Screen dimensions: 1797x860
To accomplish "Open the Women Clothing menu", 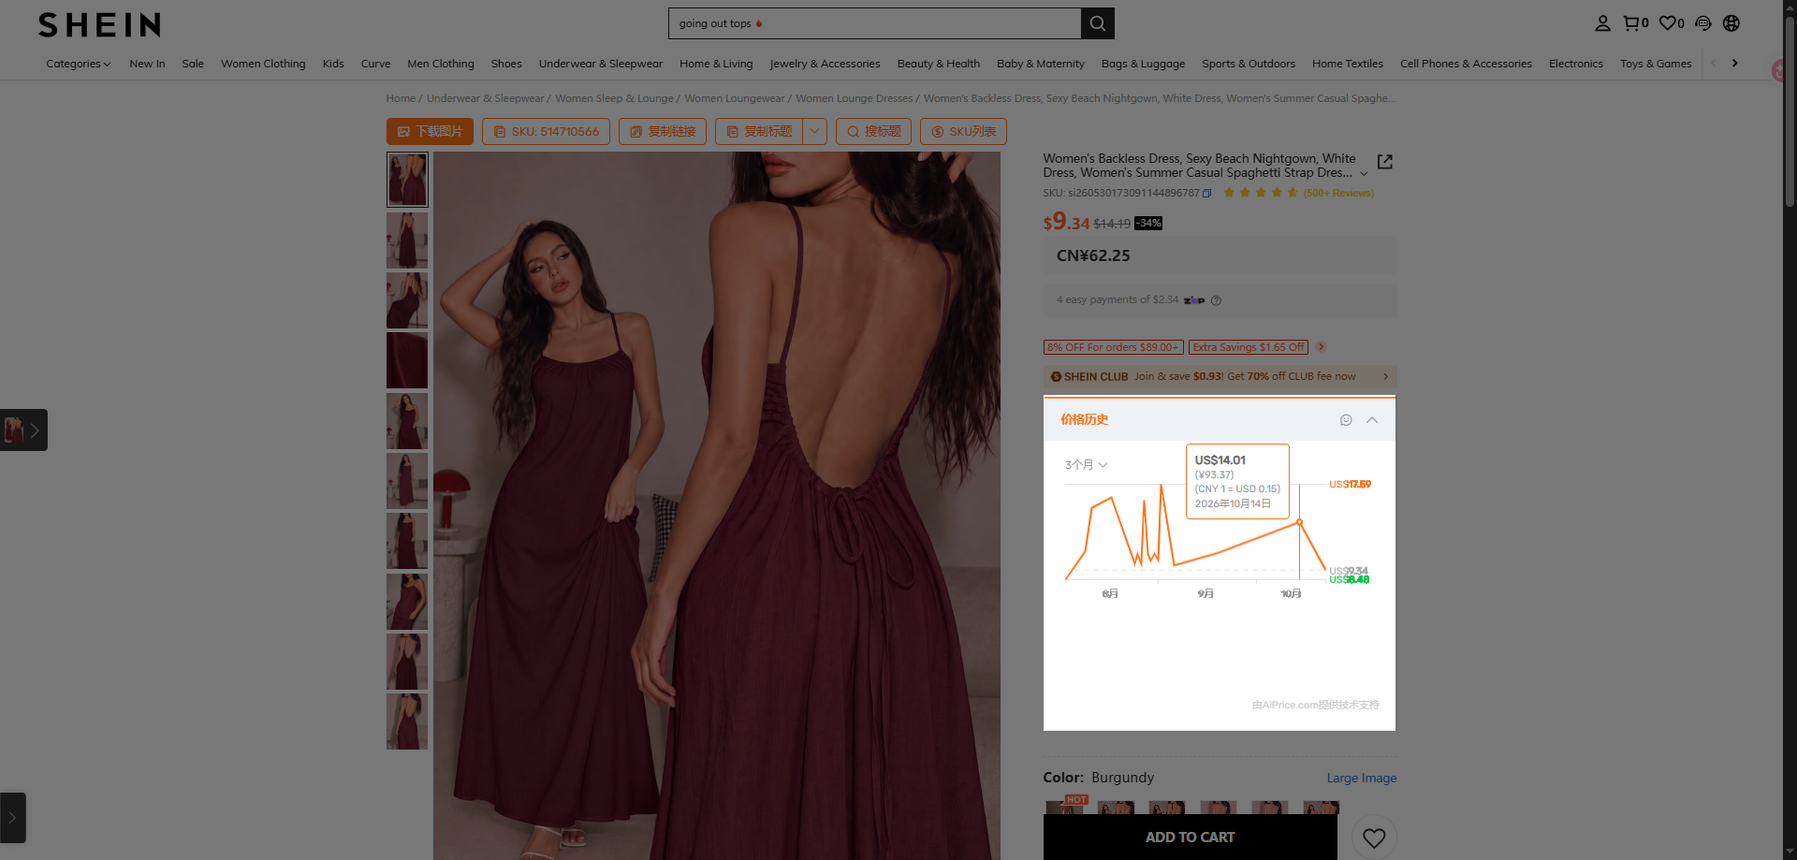I will pos(263,64).
